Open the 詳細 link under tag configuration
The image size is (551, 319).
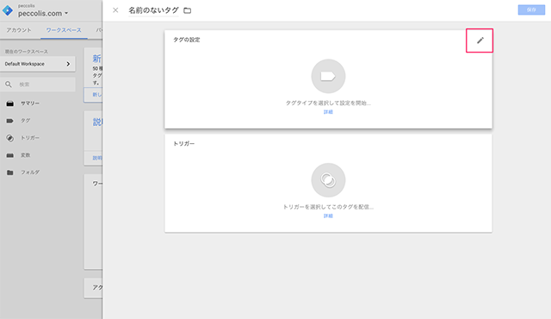click(328, 112)
